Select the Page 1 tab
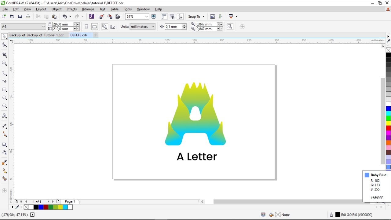This screenshot has width=391, height=220. click(x=70, y=201)
